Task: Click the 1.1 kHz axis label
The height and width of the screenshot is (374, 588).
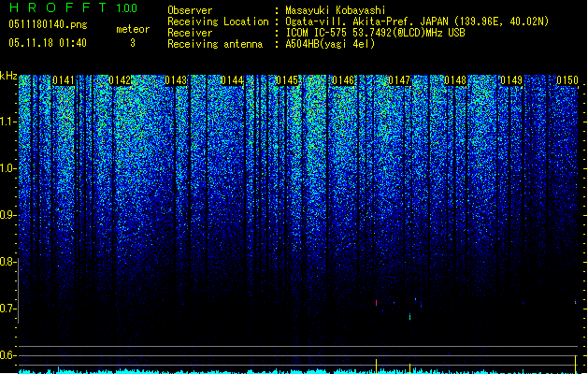Action: (7, 122)
